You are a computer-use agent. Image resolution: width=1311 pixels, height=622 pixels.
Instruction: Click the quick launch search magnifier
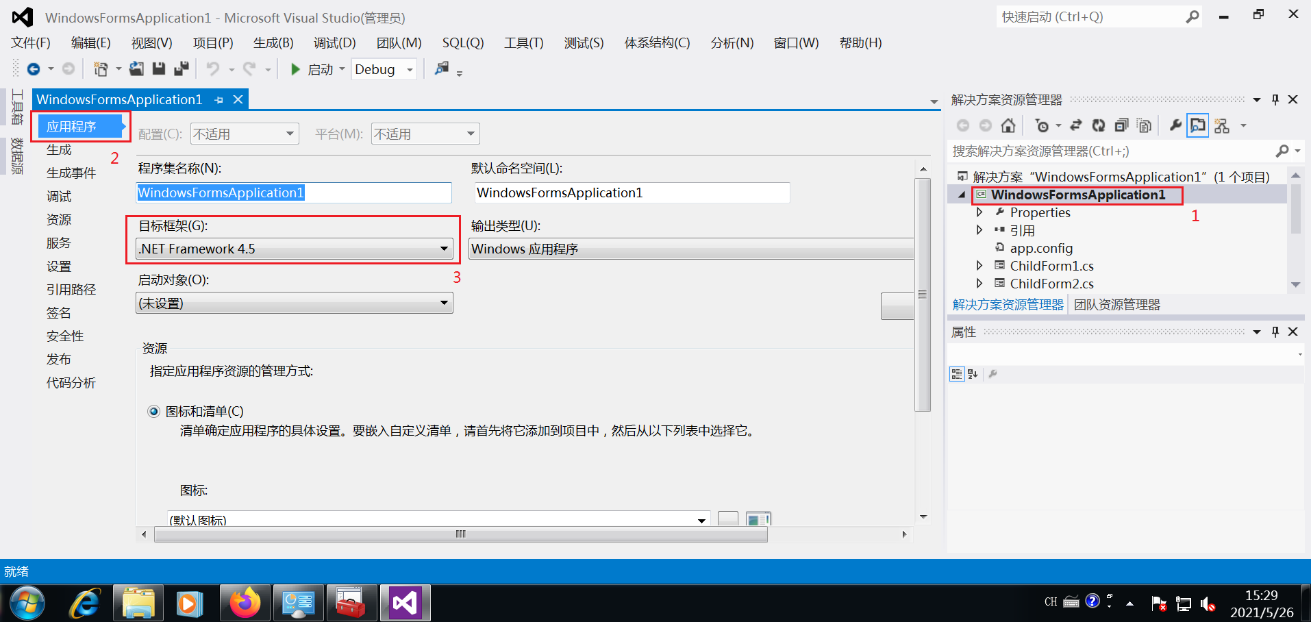(1192, 16)
